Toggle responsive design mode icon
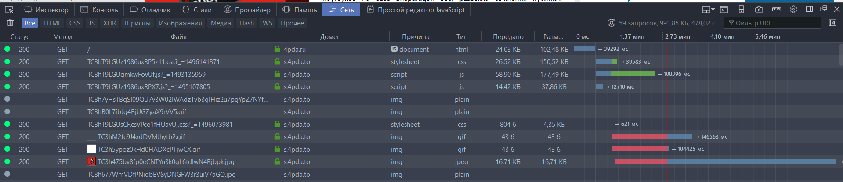The image size is (843, 182). (741, 9)
